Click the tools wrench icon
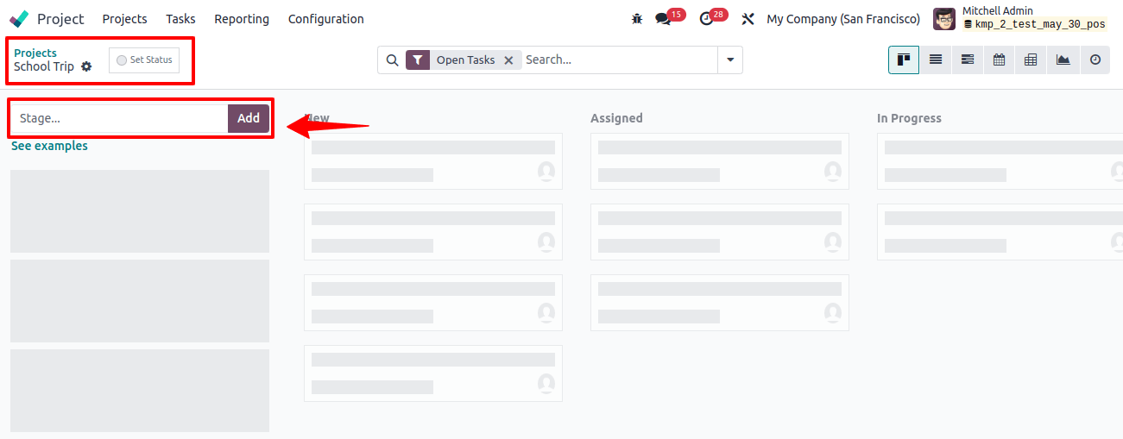 tap(748, 19)
